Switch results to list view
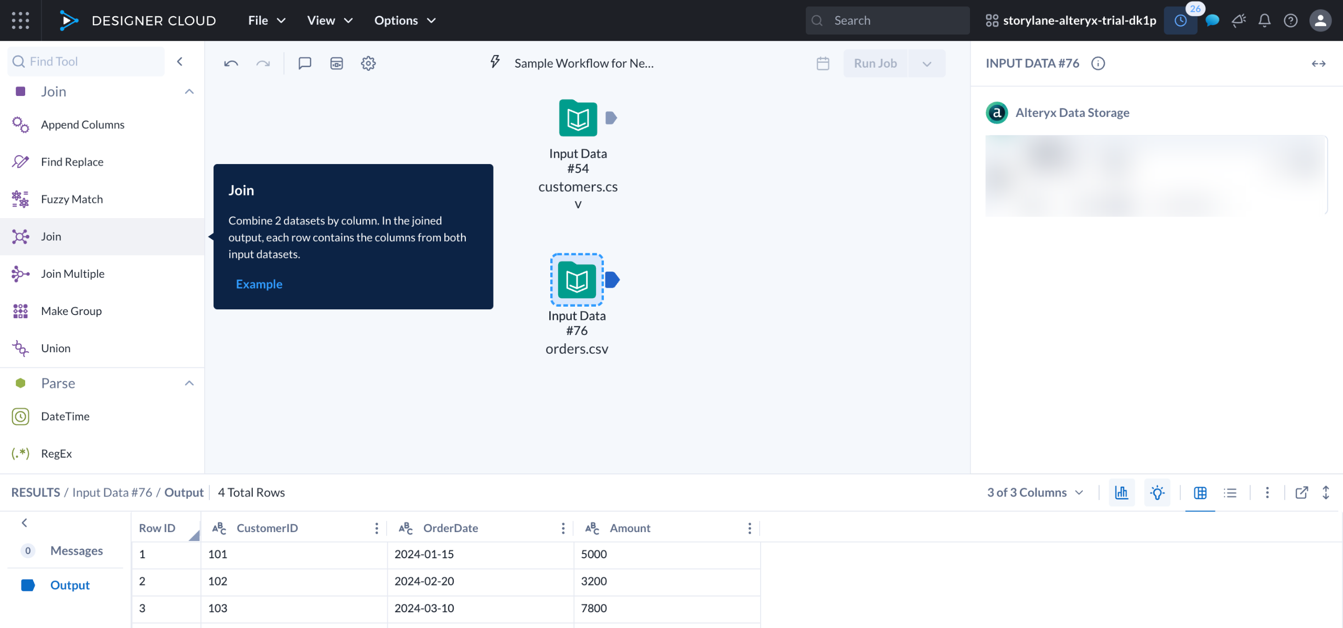 [x=1230, y=492]
